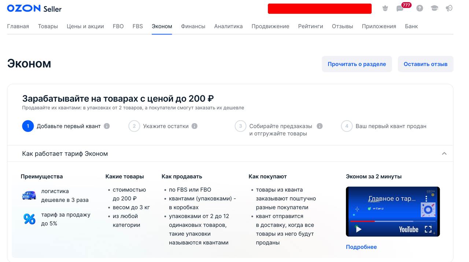Open the graduation cap training icon
The width and height of the screenshot is (469, 262).
[435, 8]
